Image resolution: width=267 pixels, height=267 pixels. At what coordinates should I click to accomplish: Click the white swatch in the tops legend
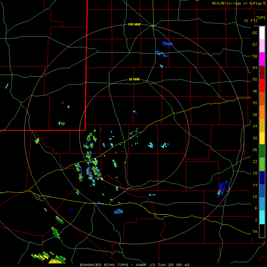(262, 33)
